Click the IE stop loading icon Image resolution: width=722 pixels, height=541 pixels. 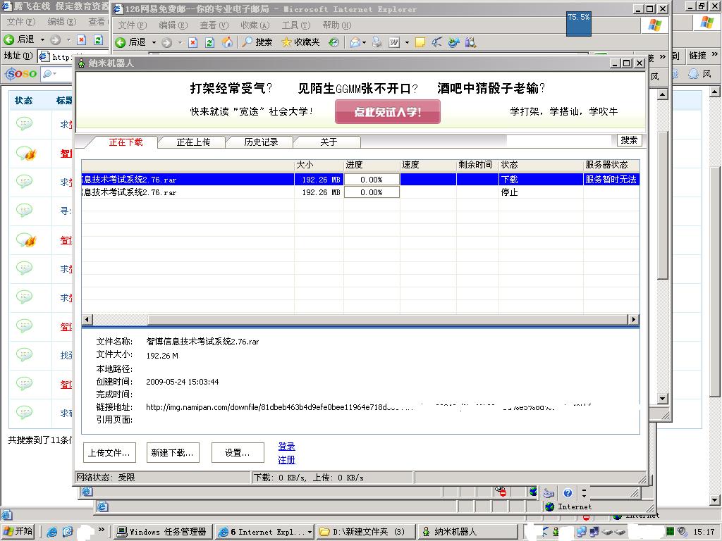tap(194, 42)
